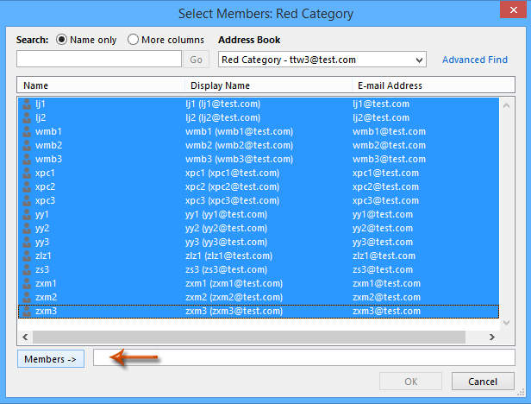Click into the search text box
The image size is (531, 404).
point(99,59)
